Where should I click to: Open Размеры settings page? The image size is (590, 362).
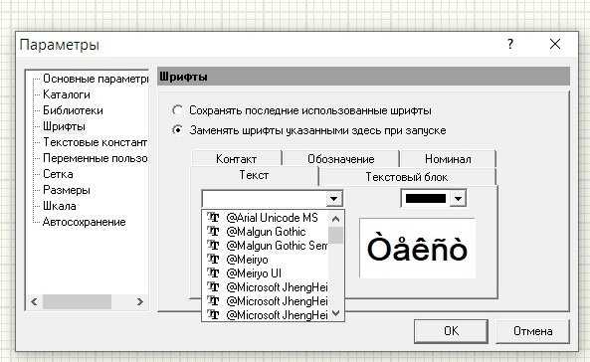click(x=67, y=190)
